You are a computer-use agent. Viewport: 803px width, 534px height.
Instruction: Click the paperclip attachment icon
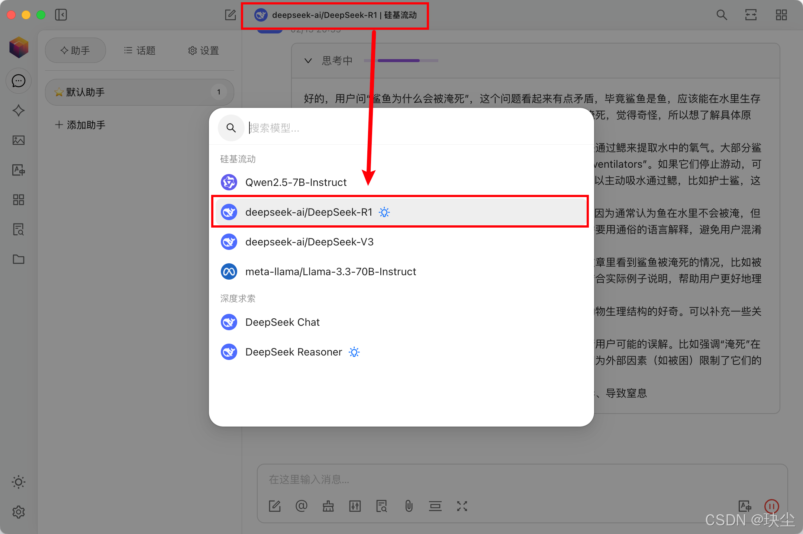(409, 506)
